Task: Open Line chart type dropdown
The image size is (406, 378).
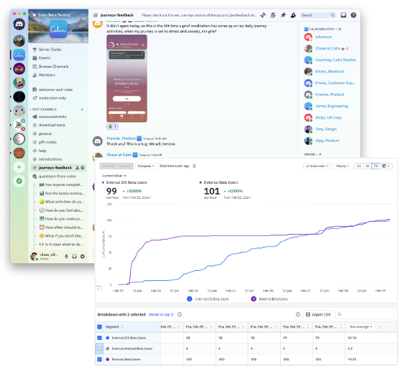Action: click(317, 166)
